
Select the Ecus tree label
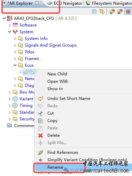click(x=29, y=65)
